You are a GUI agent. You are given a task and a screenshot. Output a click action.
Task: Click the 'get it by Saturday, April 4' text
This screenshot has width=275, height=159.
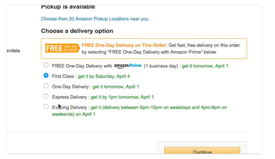click(x=104, y=76)
